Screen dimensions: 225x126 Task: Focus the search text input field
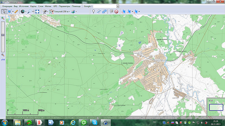pyautogui.click(x=105, y=6)
